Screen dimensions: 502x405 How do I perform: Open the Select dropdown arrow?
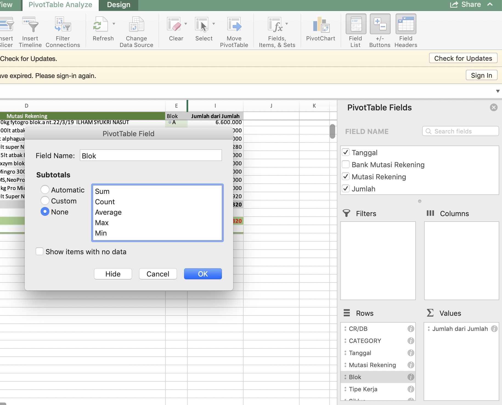coord(214,24)
